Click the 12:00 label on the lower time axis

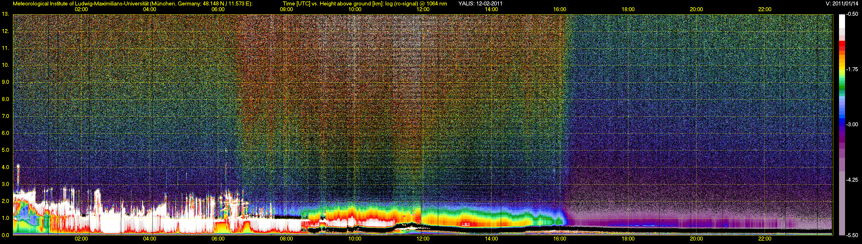tap(423, 239)
